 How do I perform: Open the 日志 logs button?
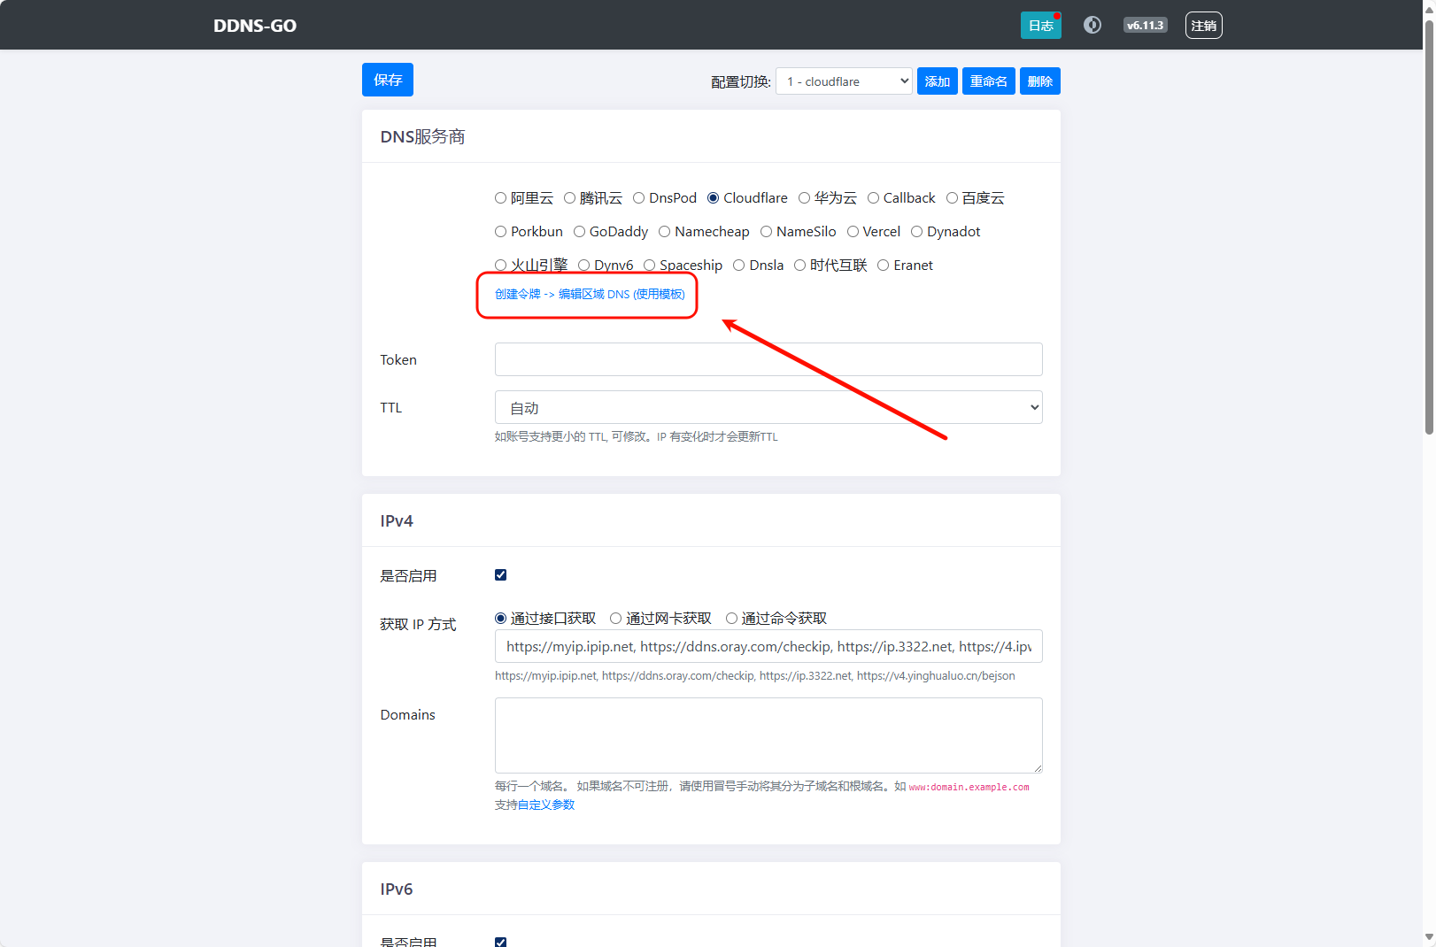[x=1040, y=26]
